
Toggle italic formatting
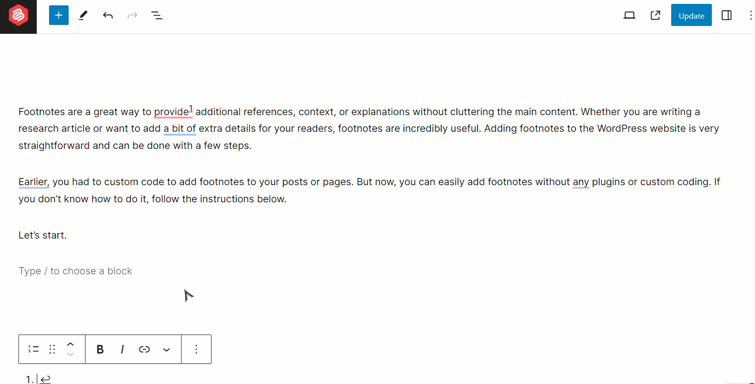(122, 349)
